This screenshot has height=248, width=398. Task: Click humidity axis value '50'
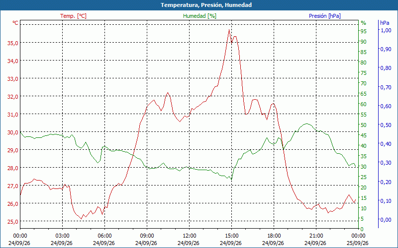point(364,125)
